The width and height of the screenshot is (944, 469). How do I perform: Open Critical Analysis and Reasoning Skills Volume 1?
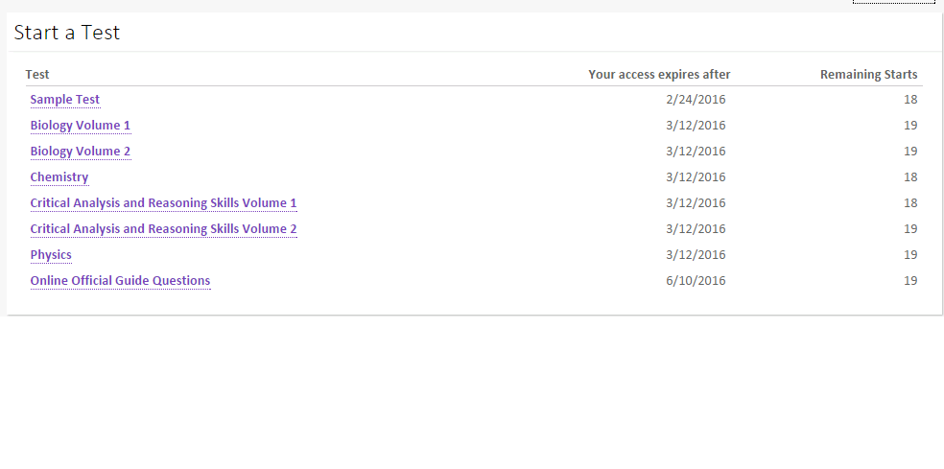pyautogui.click(x=163, y=203)
